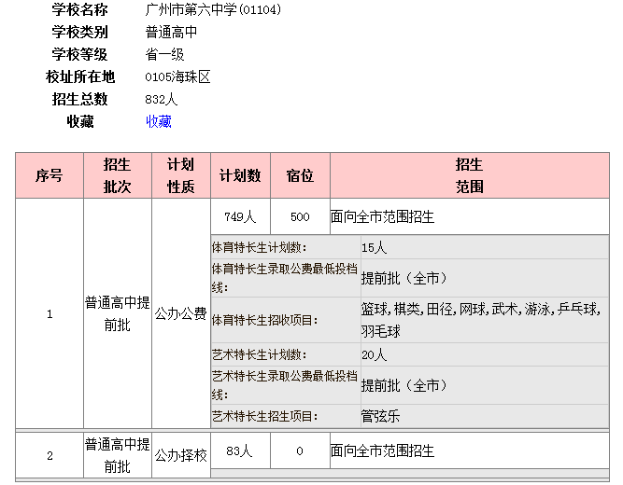Click 面向全市范围招生 in the 83人 row
623x485 pixels.
point(382,450)
